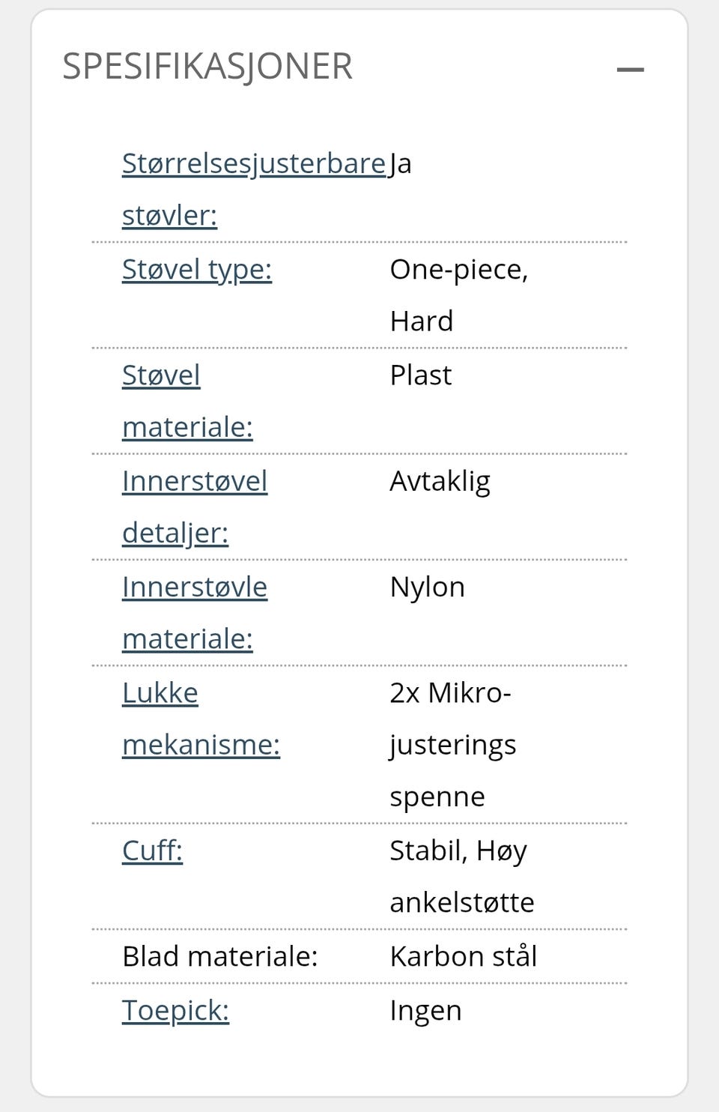Click the One-piece, Hard value
This screenshot has height=1112, width=719.
[x=459, y=295]
